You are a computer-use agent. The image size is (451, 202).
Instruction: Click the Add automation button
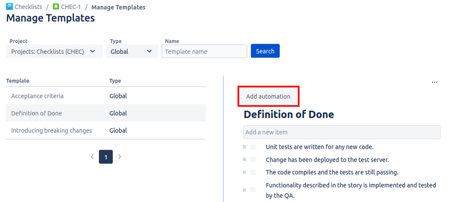coord(268,96)
